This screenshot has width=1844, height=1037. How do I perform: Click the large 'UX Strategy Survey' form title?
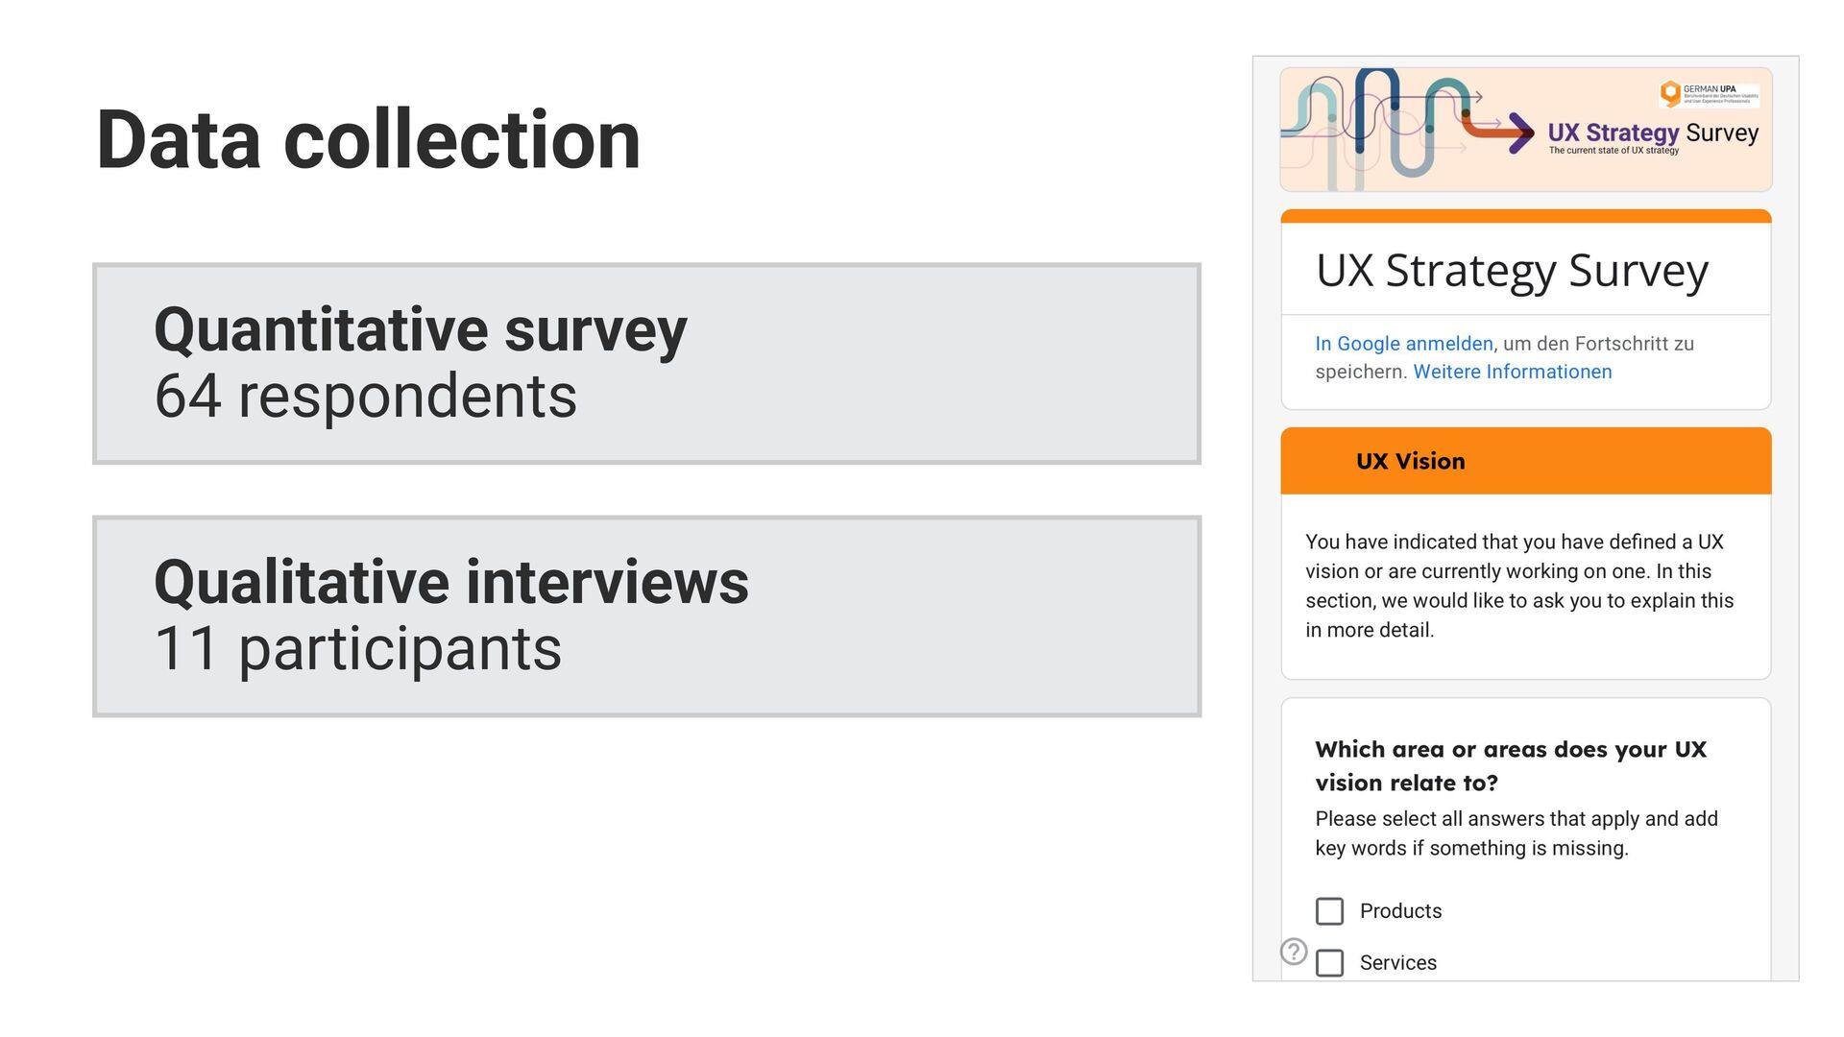(1512, 271)
